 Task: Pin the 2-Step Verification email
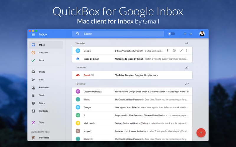coord(168,51)
